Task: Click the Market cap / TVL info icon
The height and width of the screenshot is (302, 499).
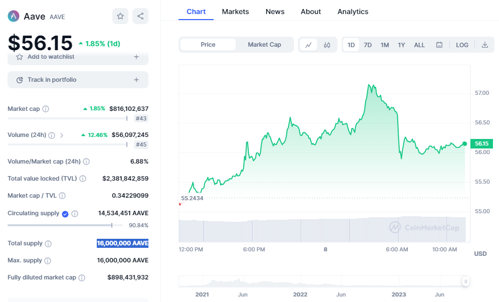Action: (x=62, y=196)
